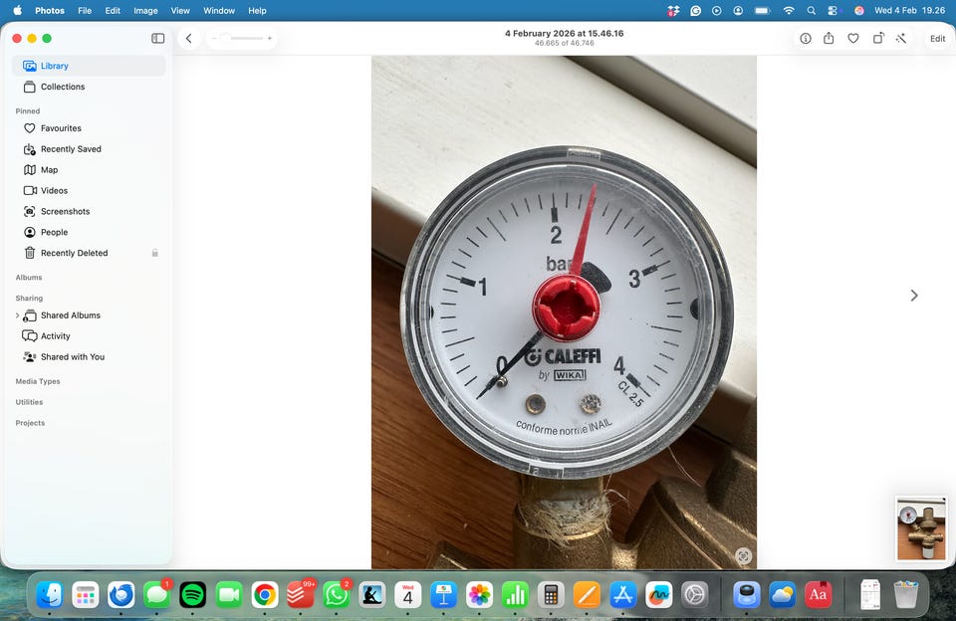Apply auto enhance with the magic wand
Image resolution: width=956 pixels, height=621 pixels.
[x=901, y=39]
